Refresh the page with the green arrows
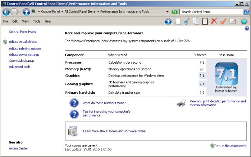Viewport: 251px width, 157px height. (174, 11)
